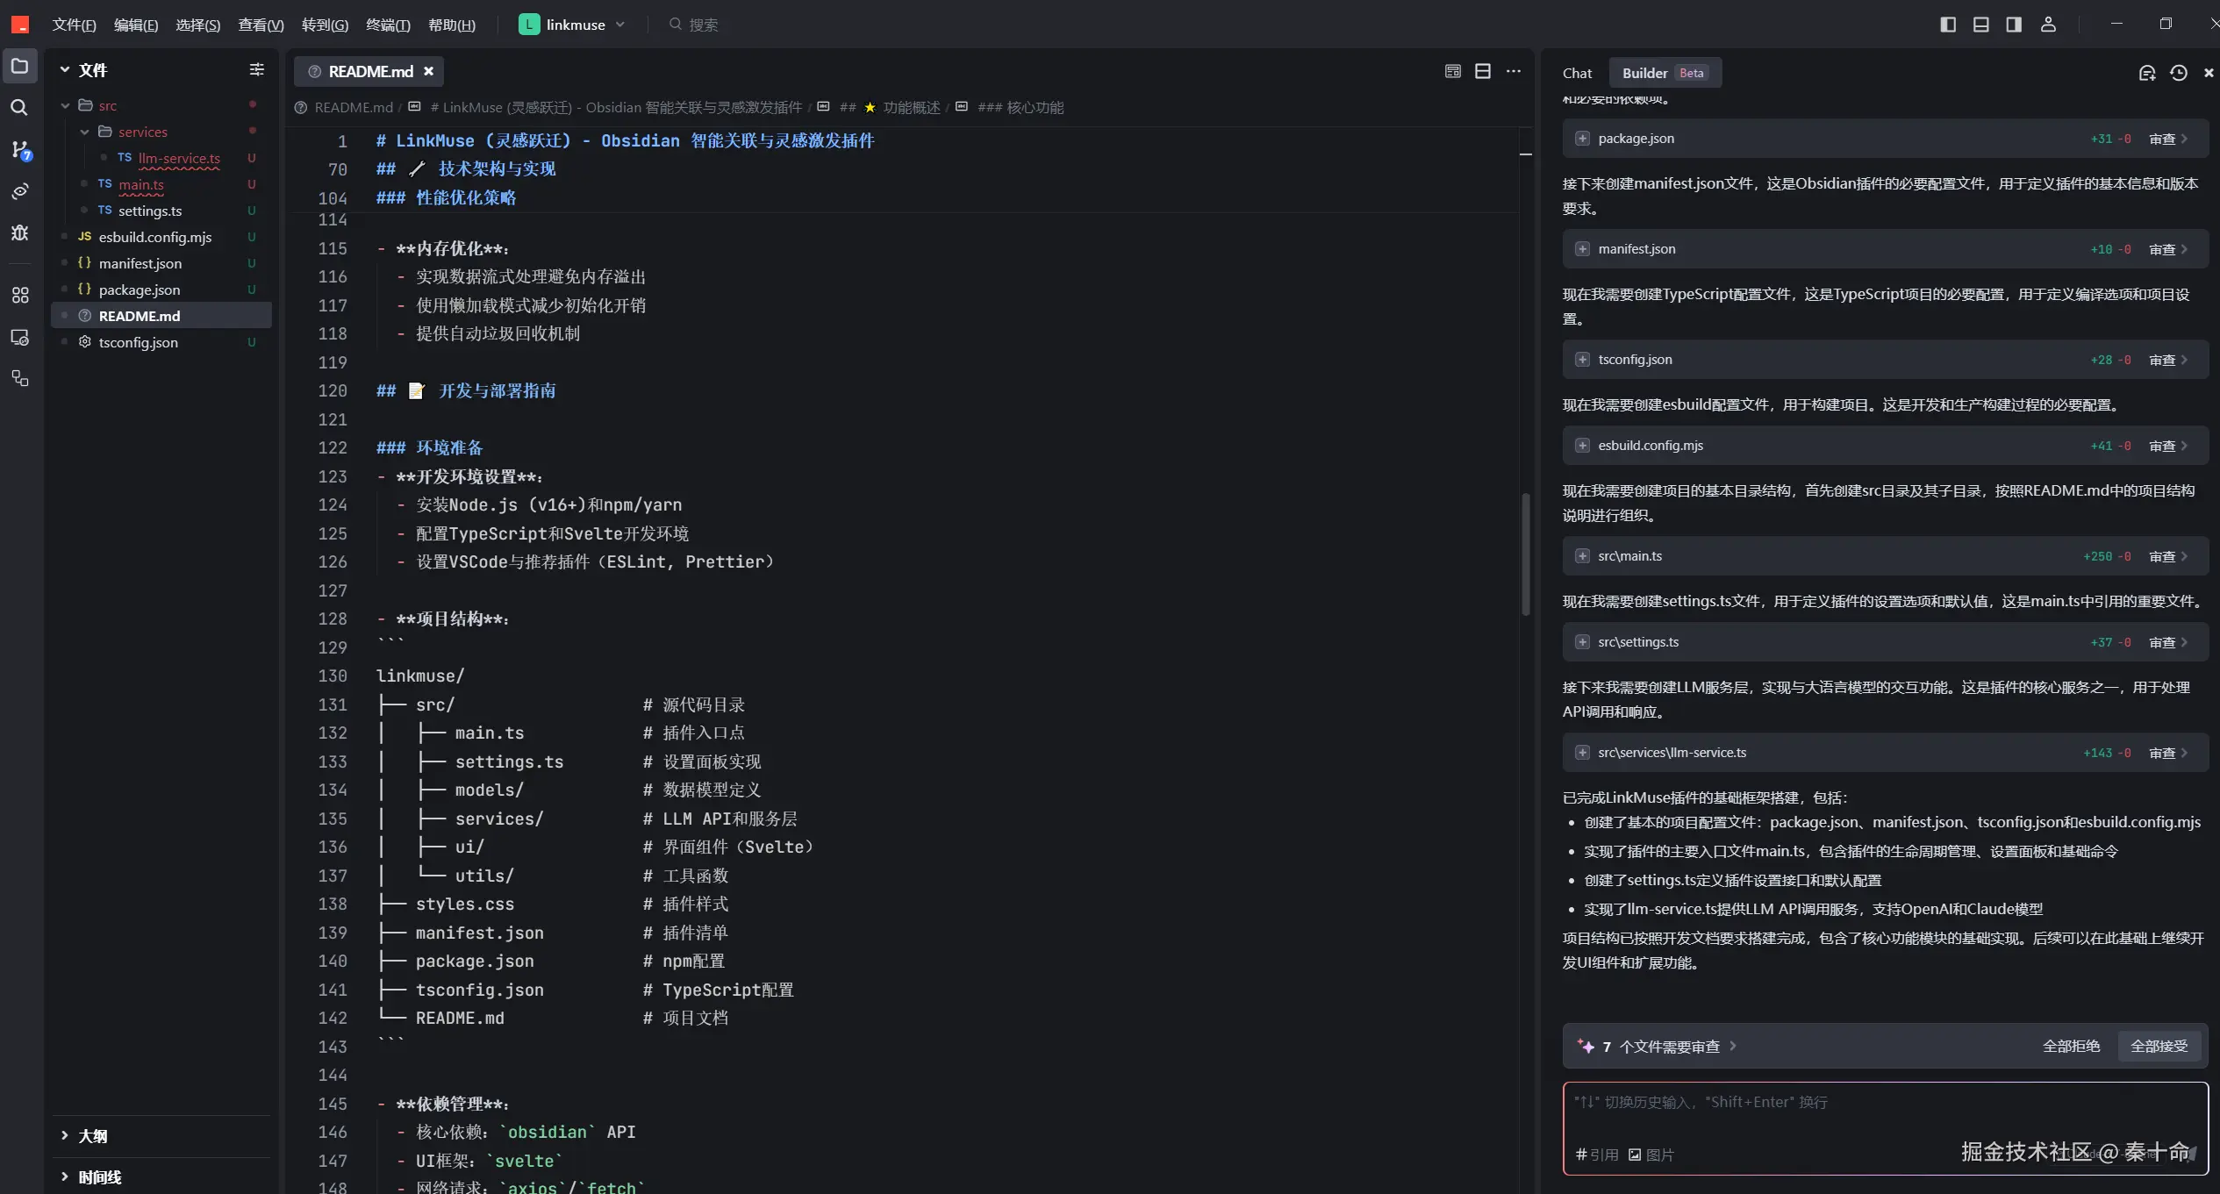Click the 全部接受 button

coord(2159,1046)
